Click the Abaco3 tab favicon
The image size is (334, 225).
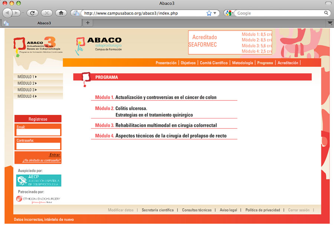6,23
